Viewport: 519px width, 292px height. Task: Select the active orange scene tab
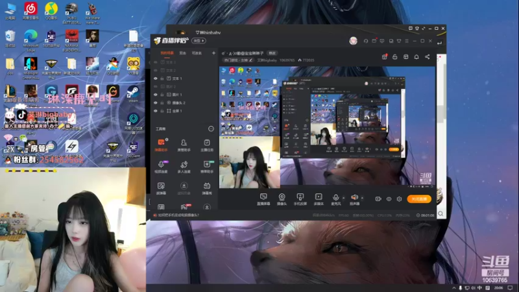click(167, 53)
